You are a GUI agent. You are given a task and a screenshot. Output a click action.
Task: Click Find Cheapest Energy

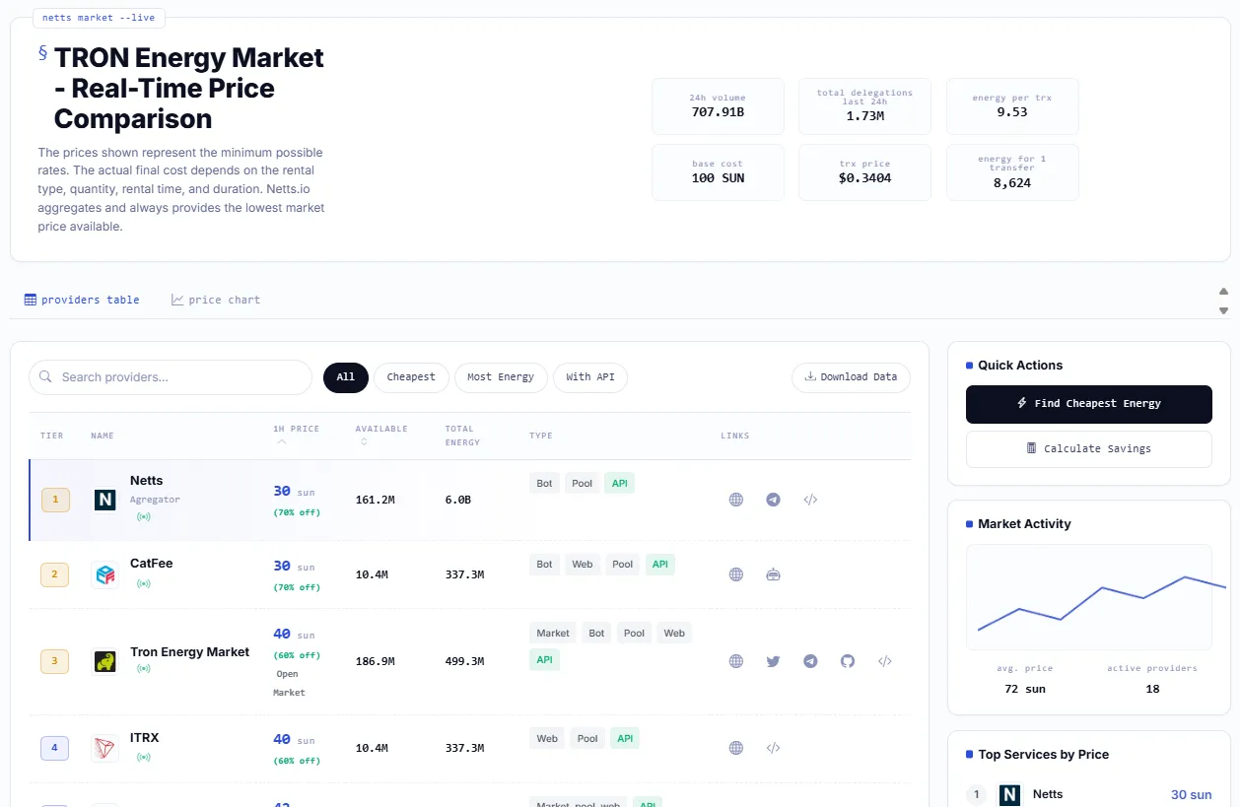click(x=1089, y=404)
